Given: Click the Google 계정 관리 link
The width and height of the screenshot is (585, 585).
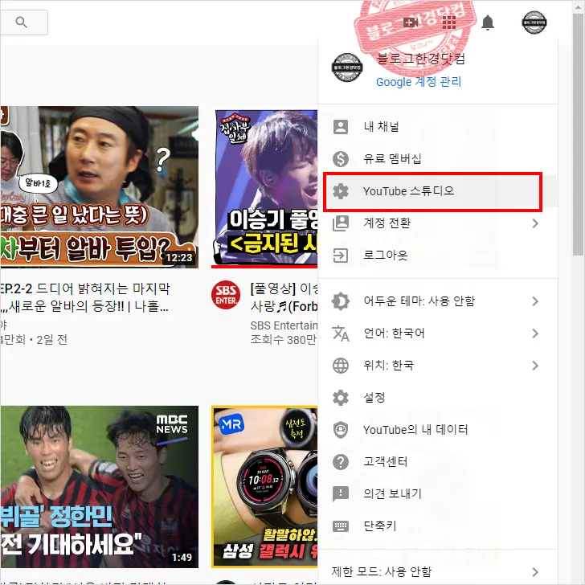Looking at the screenshot, I should pyautogui.click(x=418, y=82).
